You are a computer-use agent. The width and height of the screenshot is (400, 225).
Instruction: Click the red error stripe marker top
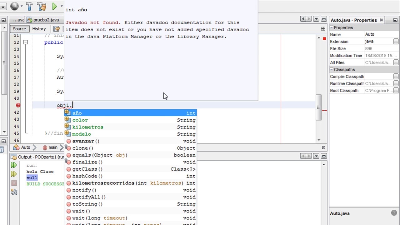click(x=324, y=38)
